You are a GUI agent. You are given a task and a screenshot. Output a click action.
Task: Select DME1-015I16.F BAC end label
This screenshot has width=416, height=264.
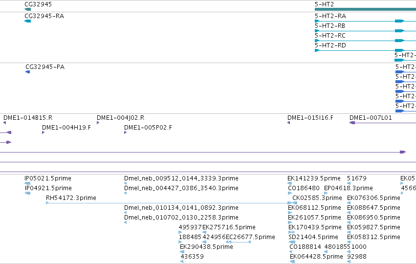point(310,118)
